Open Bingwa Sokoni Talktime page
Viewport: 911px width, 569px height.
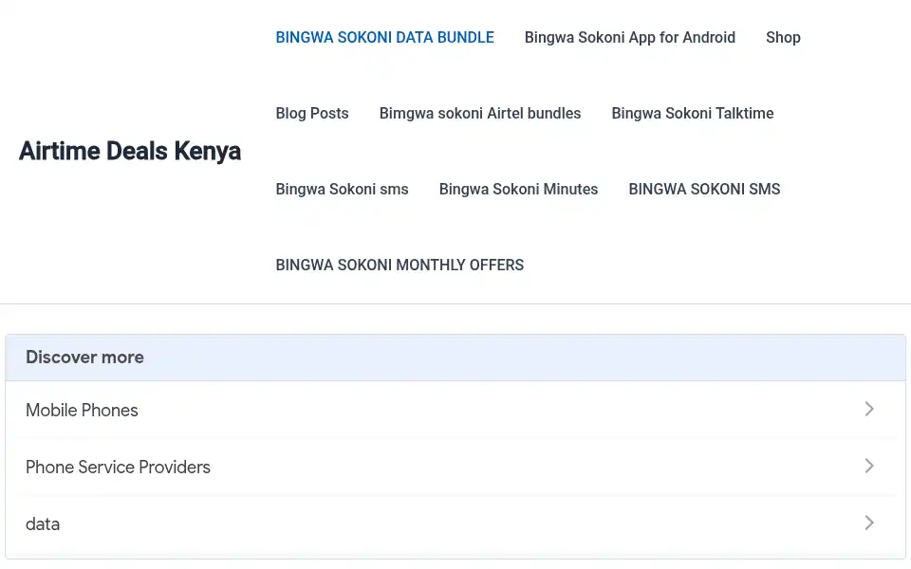(693, 113)
